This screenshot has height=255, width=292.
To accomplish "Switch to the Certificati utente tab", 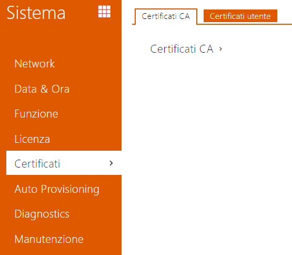I will pos(240,16).
